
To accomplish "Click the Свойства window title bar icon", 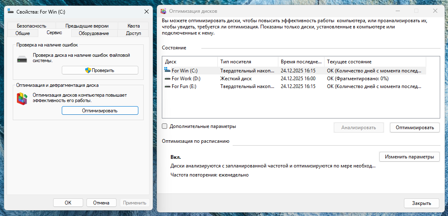I will (x=10, y=12).
